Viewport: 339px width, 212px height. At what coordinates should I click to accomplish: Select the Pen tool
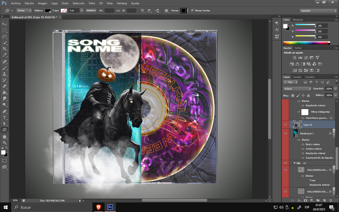(x=4, y=111)
